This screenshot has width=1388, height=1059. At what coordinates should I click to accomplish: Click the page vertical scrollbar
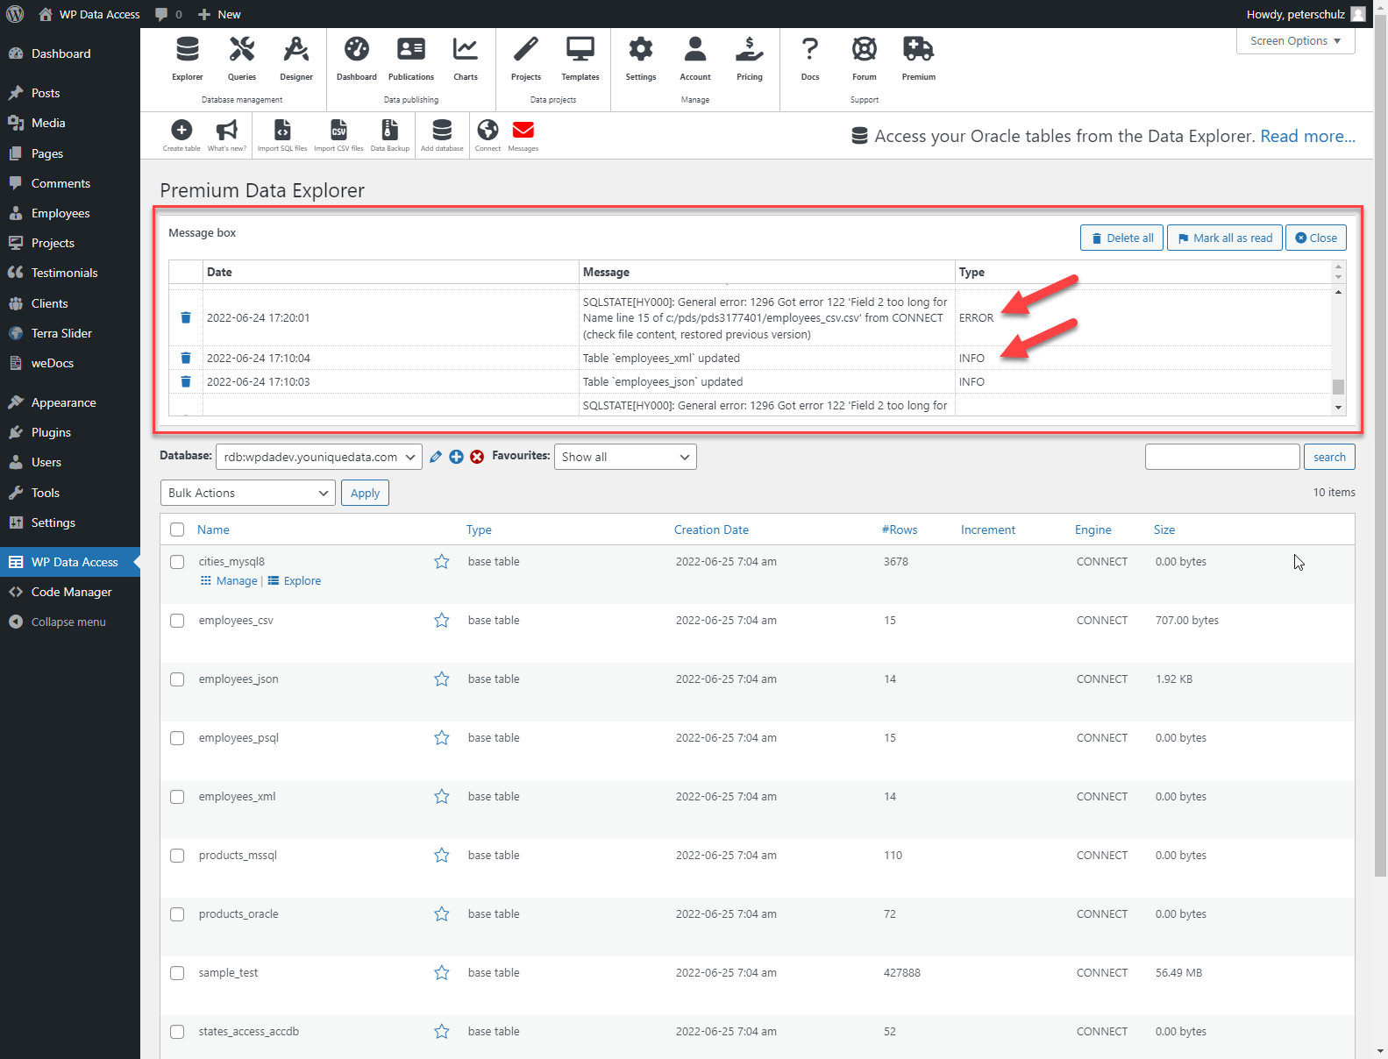click(x=1380, y=447)
